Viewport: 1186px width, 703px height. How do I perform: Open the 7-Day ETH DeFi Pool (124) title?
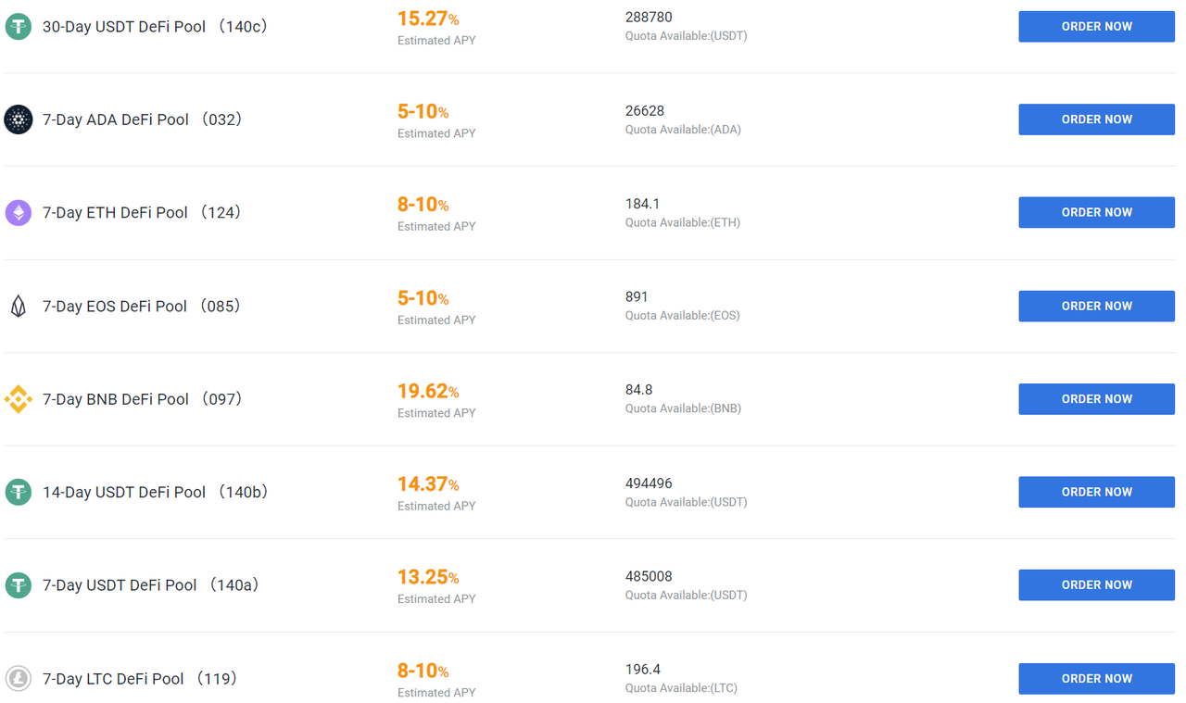144,212
